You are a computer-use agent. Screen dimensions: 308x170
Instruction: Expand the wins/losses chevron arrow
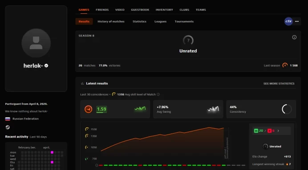point(278,131)
